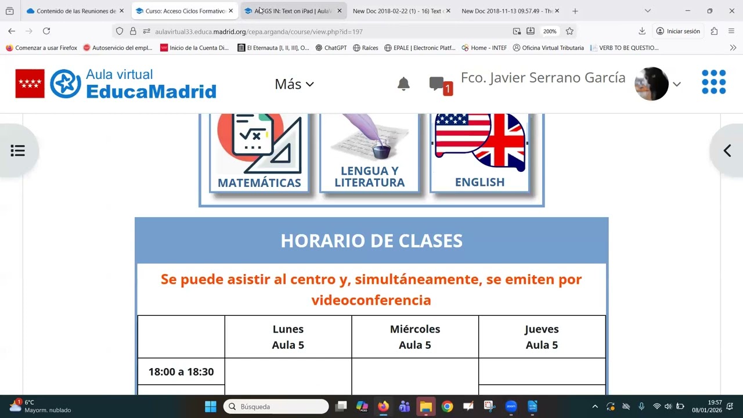Click the taskbar Búsqueda search box
The width and height of the screenshot is (743, 418).
click(x=276, y=406)
